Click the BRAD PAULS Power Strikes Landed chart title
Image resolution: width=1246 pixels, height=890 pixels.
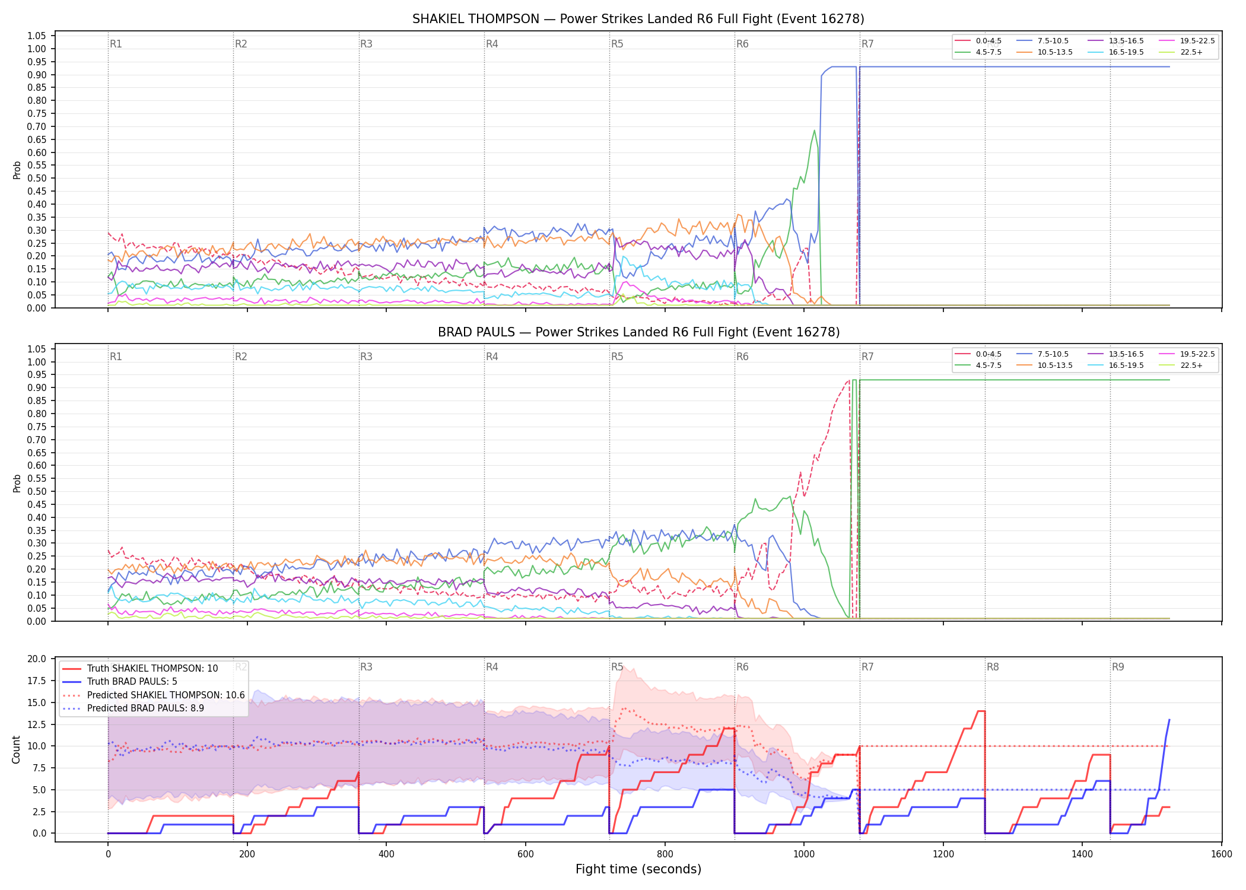638,332
